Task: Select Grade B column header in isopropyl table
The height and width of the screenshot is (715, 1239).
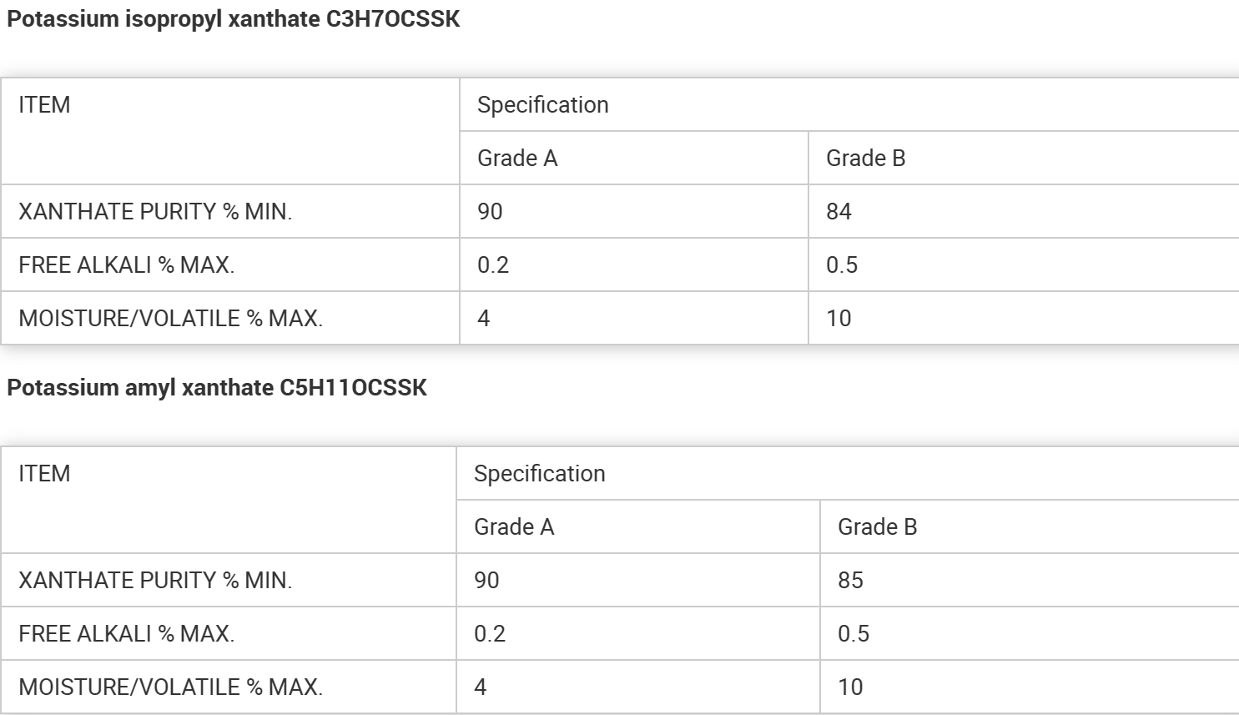Action: (x=865, y=159)
